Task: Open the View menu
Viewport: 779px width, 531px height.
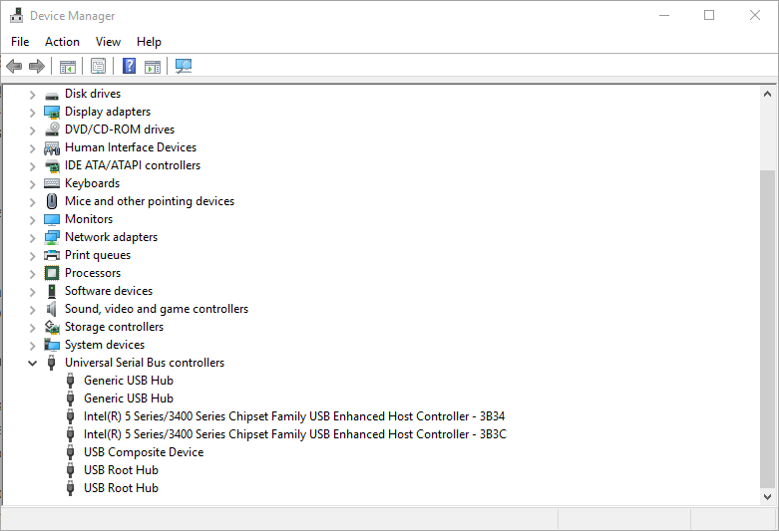Action: click(x=108, y=42)
